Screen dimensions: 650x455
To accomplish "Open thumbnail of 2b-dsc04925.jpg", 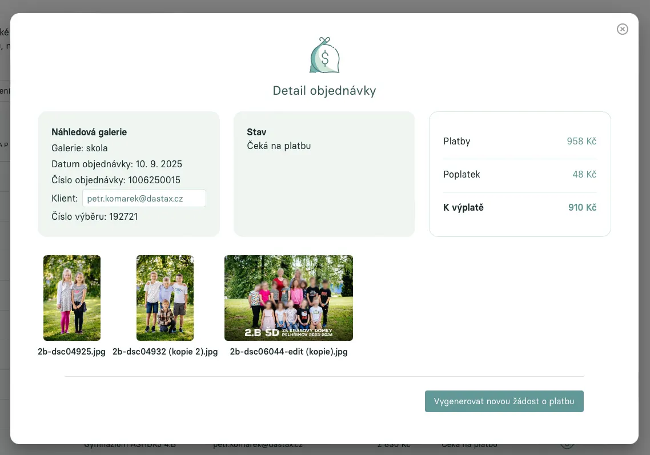I will (72, 298).
